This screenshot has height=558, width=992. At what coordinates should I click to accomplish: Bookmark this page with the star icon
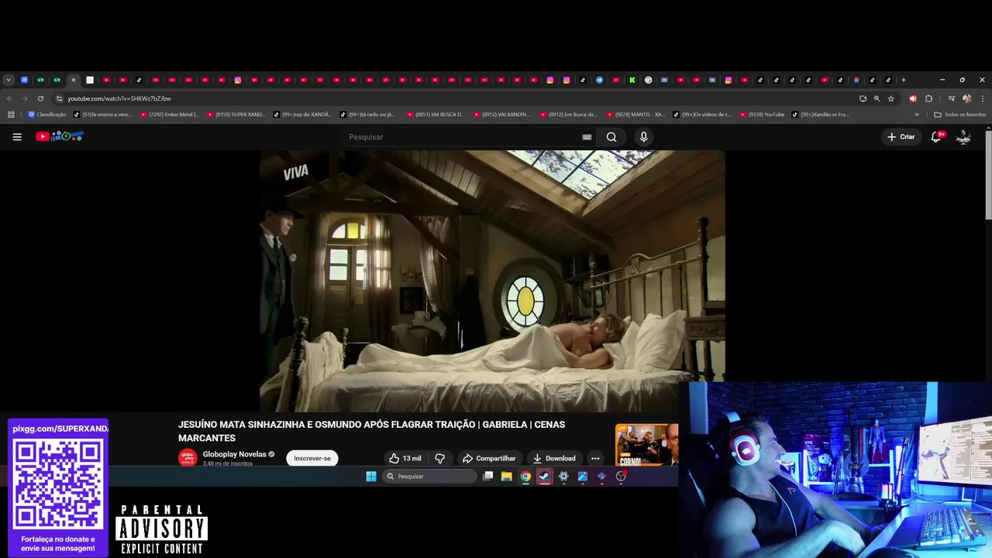click(x=891, y=98)
